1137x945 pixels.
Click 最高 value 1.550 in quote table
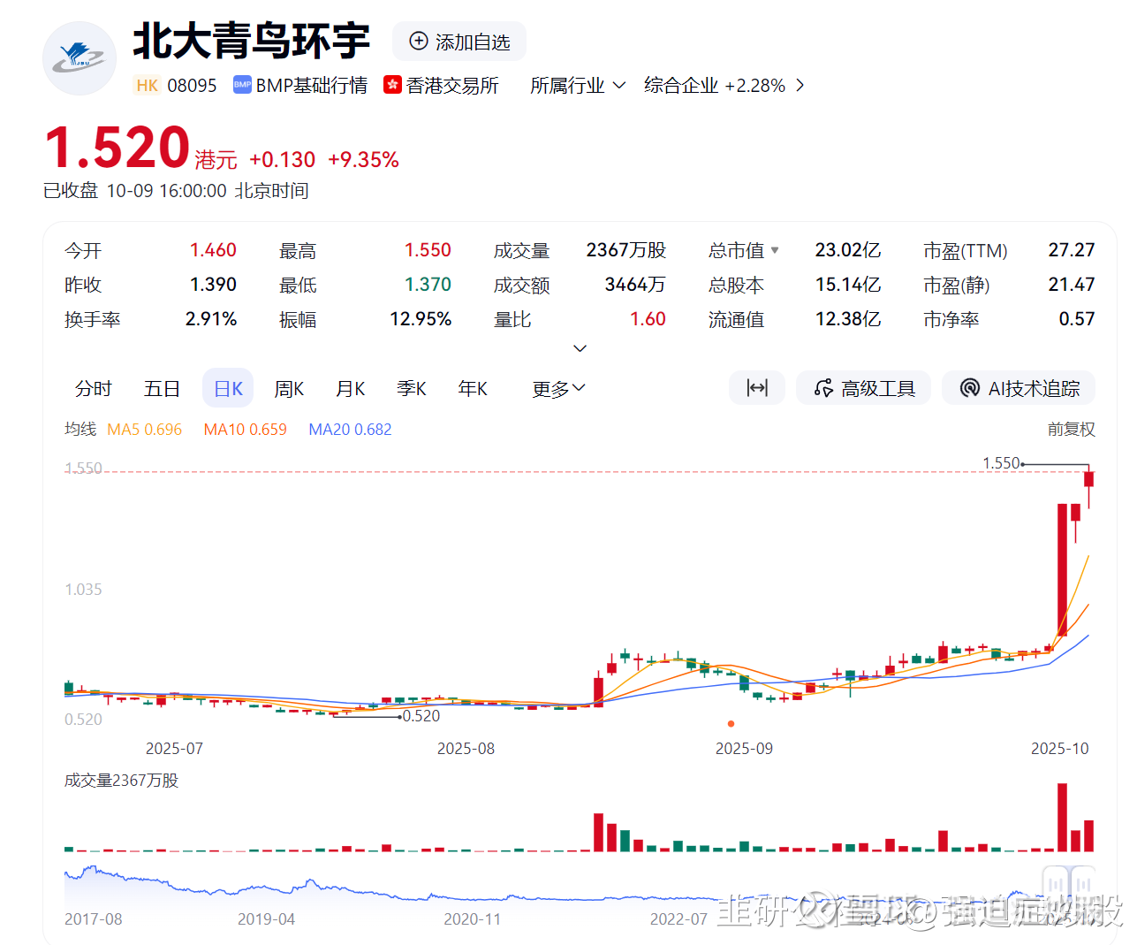pyautogui.click(x=428, y=250)
